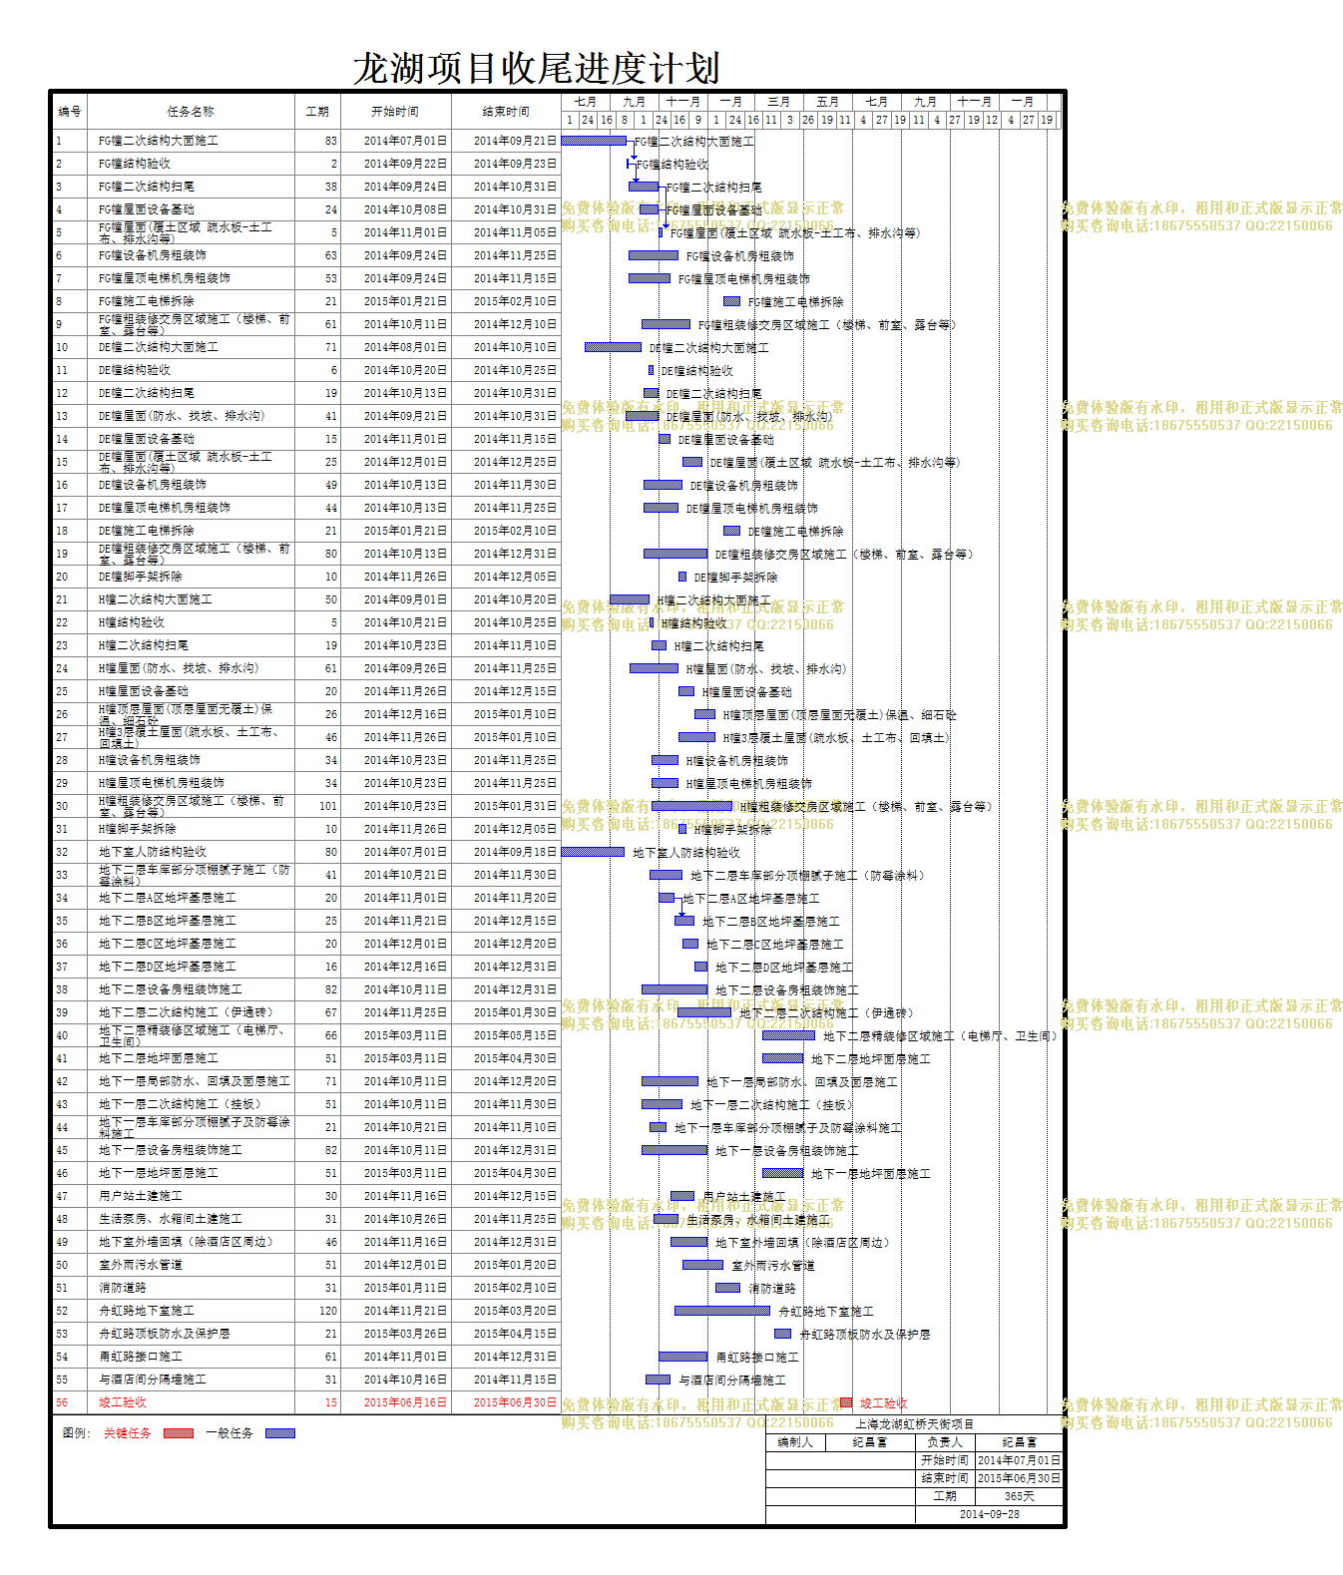Click the Gantt bar for 用户站土建施工

(x=682, y=1196)
